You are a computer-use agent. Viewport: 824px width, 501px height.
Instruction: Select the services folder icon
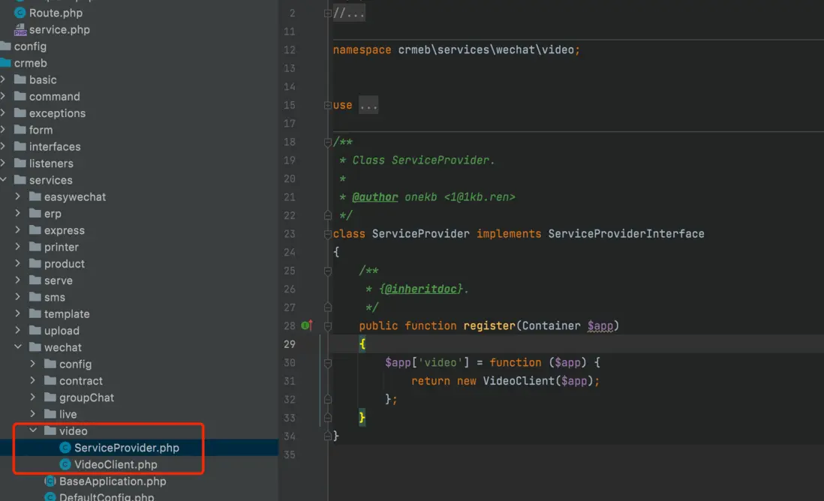(20, 179)
